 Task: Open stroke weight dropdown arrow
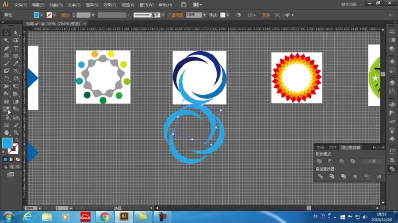pos(93,15)
